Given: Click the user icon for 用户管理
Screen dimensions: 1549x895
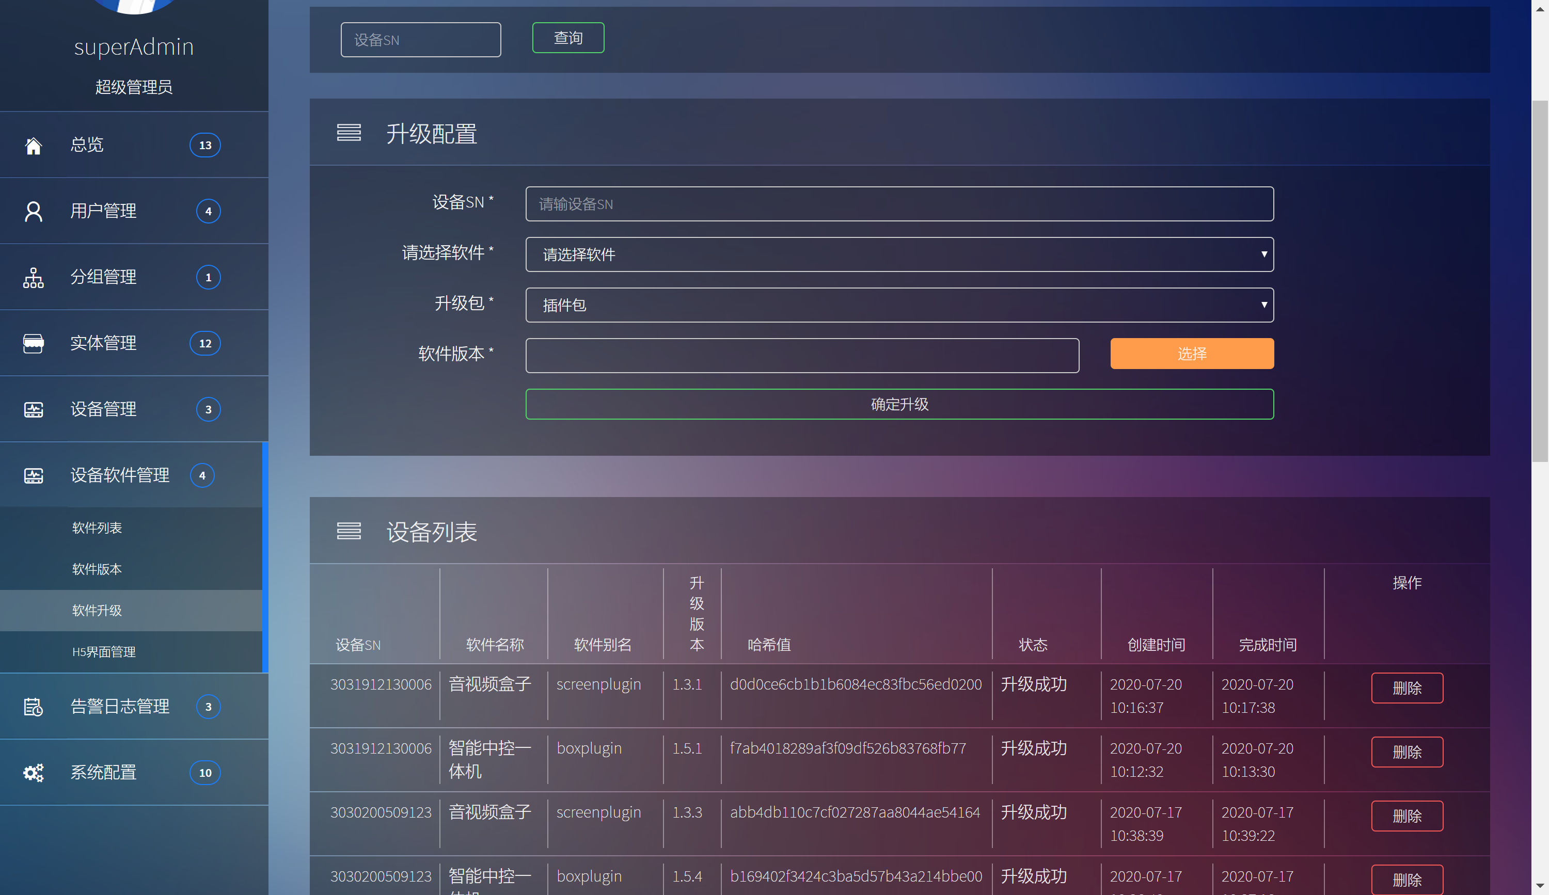Looking at the screenshot, I should [x=33, y=211].
